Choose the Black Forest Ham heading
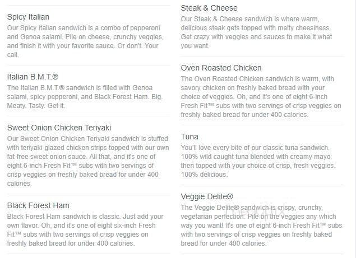The height and width of the screenshot is (258, 356). point(38,205)
